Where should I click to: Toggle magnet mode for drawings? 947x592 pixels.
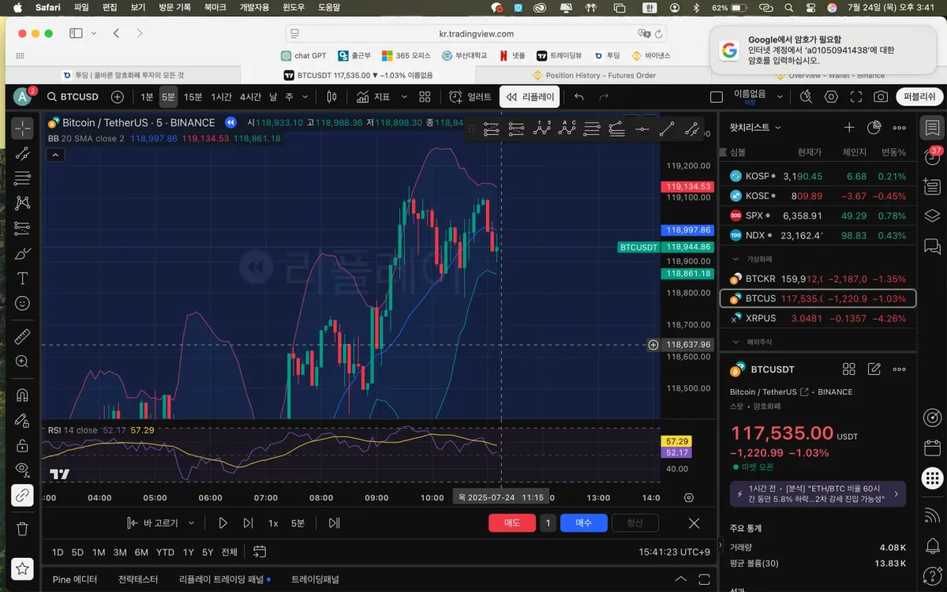(22, 395)
